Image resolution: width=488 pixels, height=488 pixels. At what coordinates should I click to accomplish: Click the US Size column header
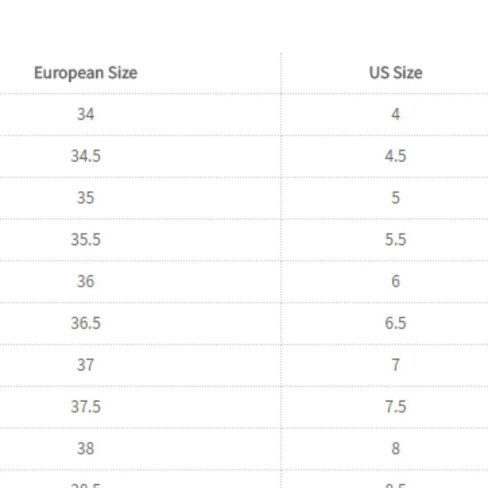(395, 73)
